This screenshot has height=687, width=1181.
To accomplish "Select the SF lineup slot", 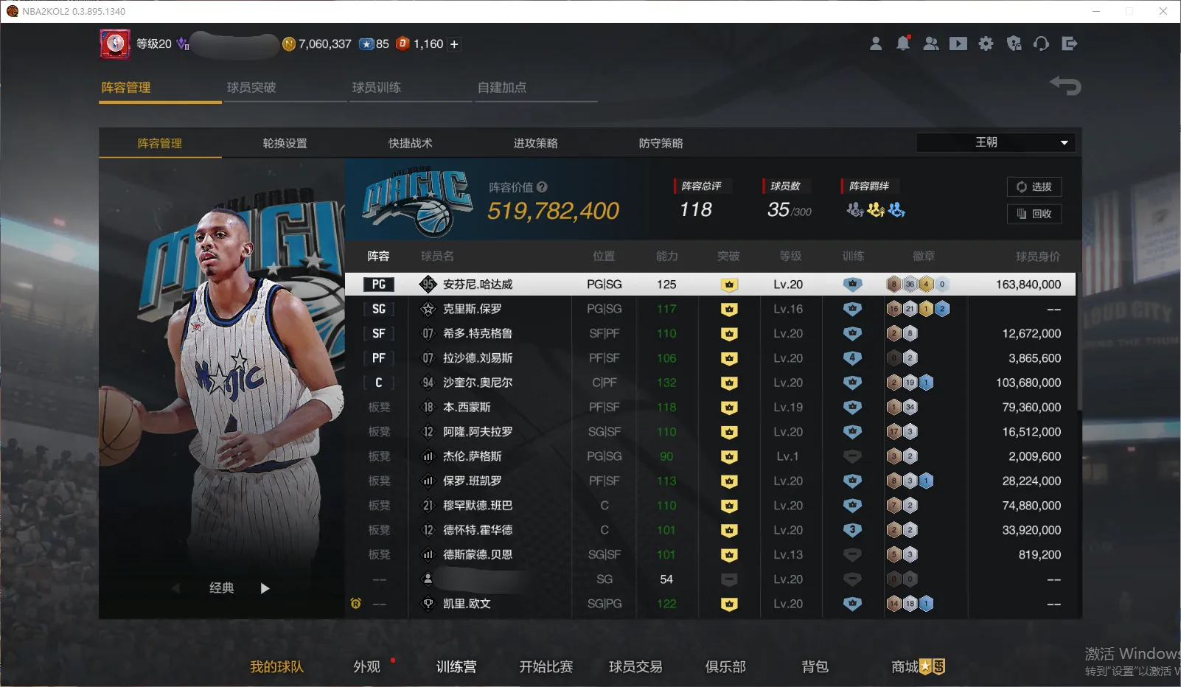I will [x=379, y=333].
